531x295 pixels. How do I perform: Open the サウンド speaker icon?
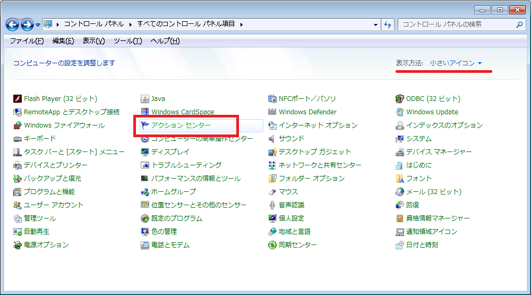click(x=272, y=139)
